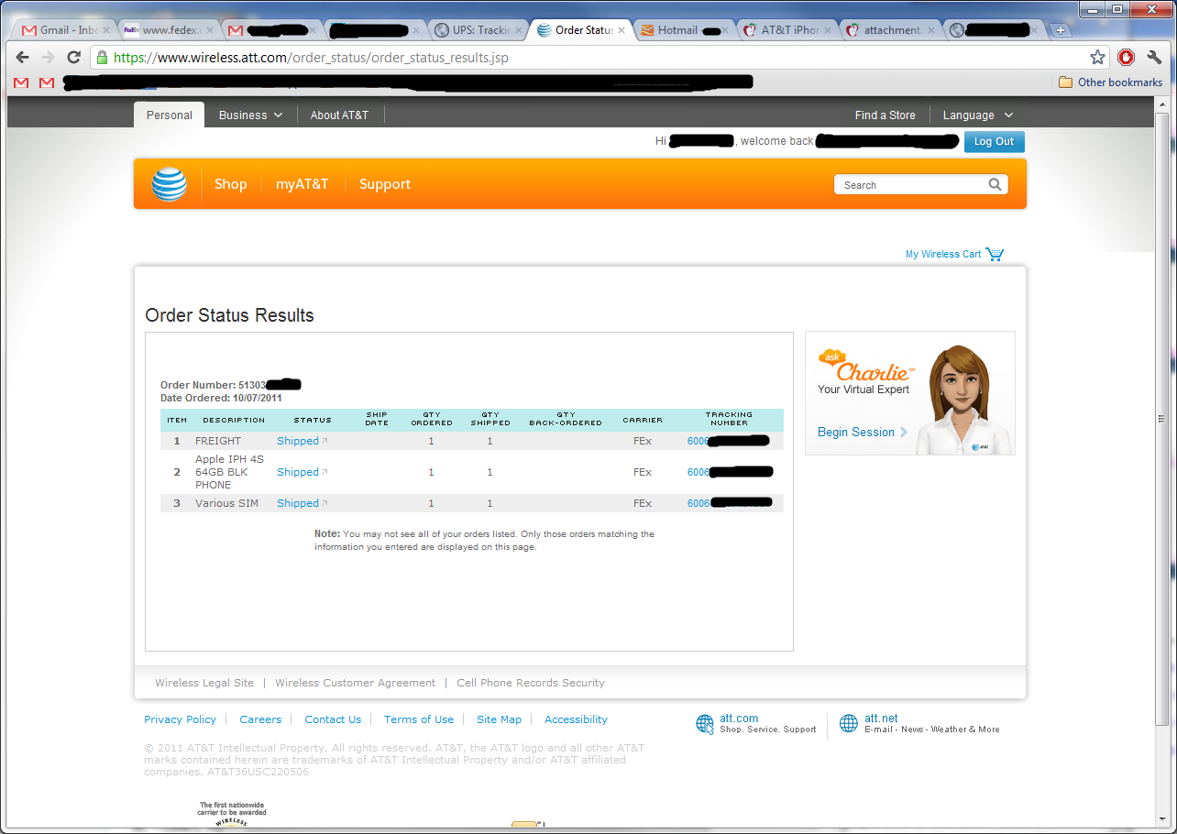
Task: Open the My Wireless Cart link
Action: click(x=943, y=254)
